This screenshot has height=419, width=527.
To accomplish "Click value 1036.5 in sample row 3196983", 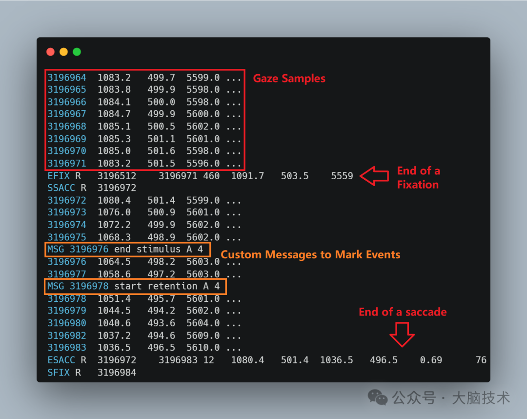I will tap(114, 348).
